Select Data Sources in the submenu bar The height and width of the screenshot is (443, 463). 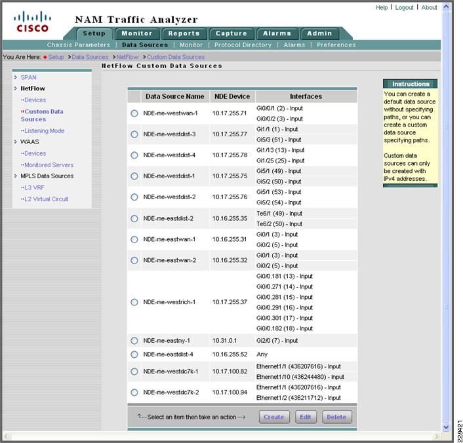(145, 45)
